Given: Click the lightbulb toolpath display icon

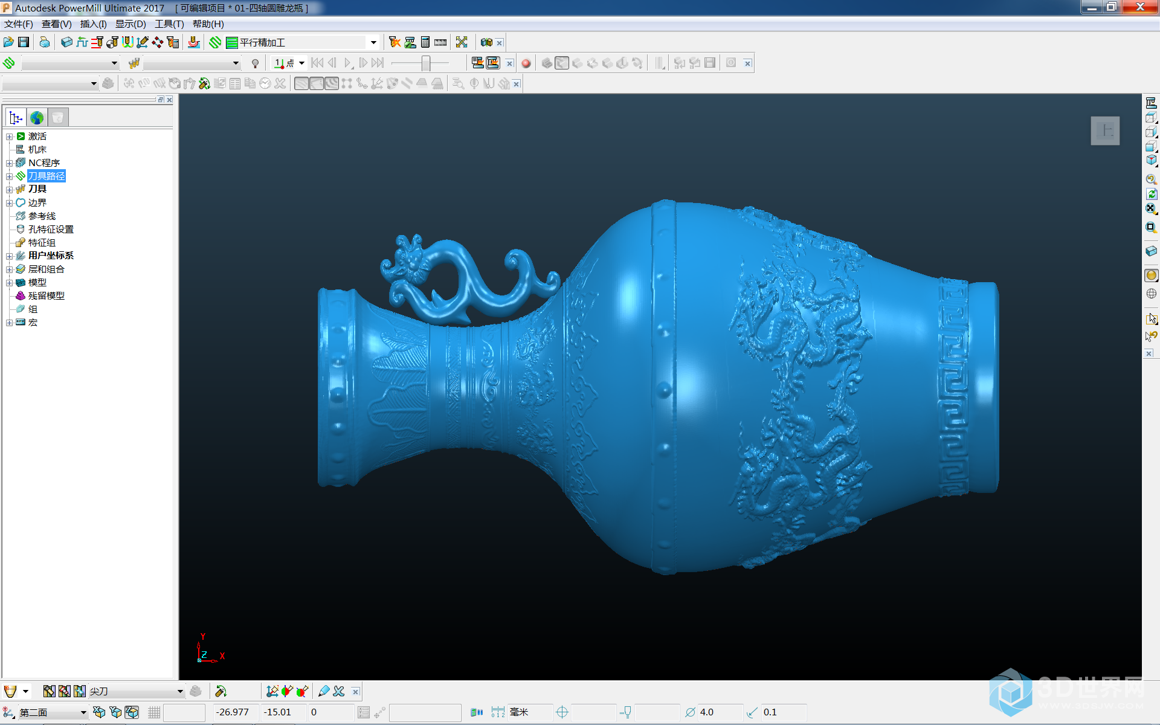Looking at the screenshot, I should click(256, 63).
